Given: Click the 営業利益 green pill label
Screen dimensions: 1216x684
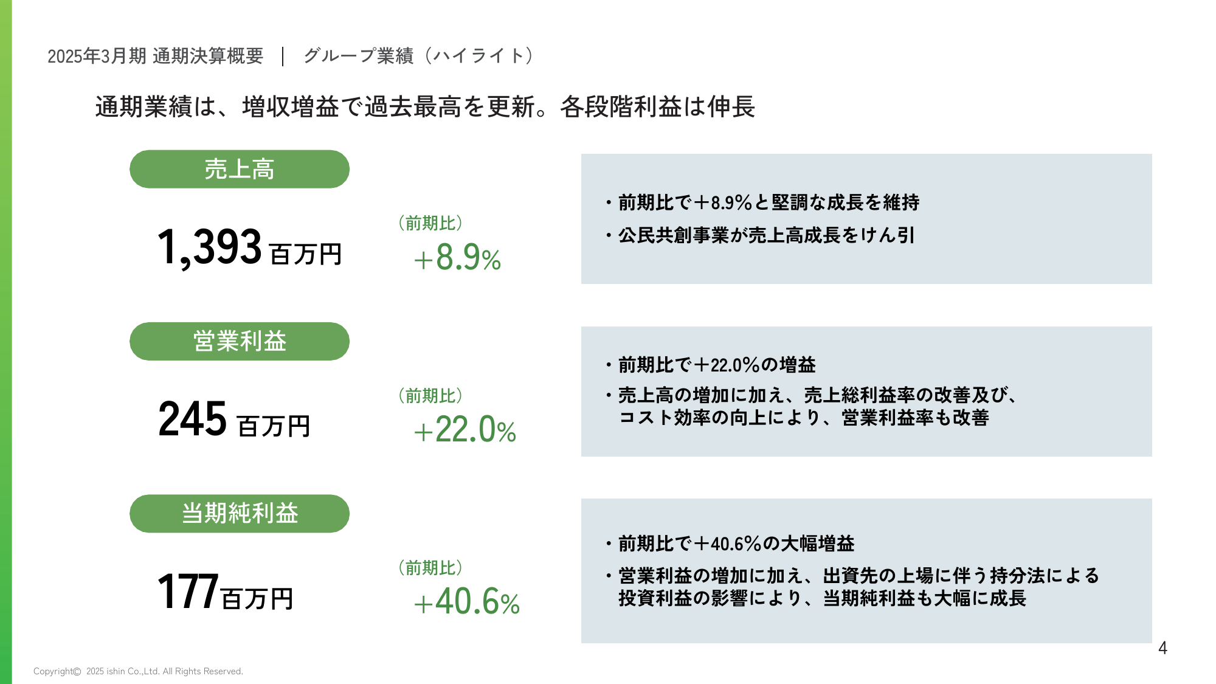Looking at the screenshot, I should tap(240, 341).
